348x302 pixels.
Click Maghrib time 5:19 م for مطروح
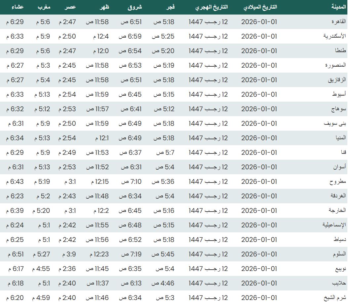(x=42, y=182)
